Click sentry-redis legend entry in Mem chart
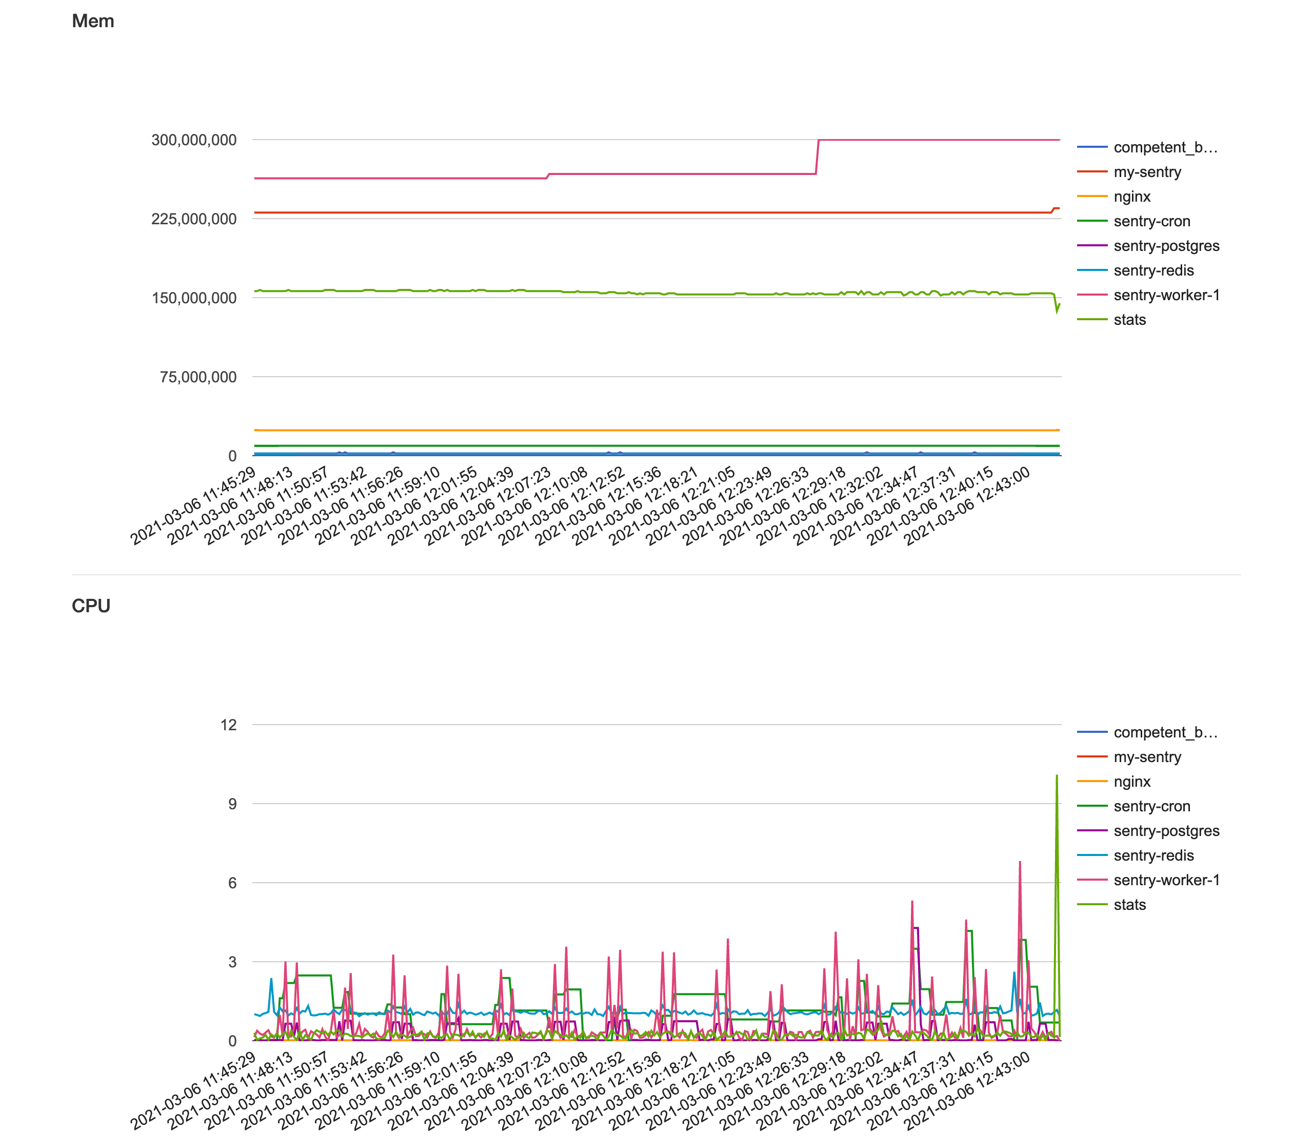 1136,270
